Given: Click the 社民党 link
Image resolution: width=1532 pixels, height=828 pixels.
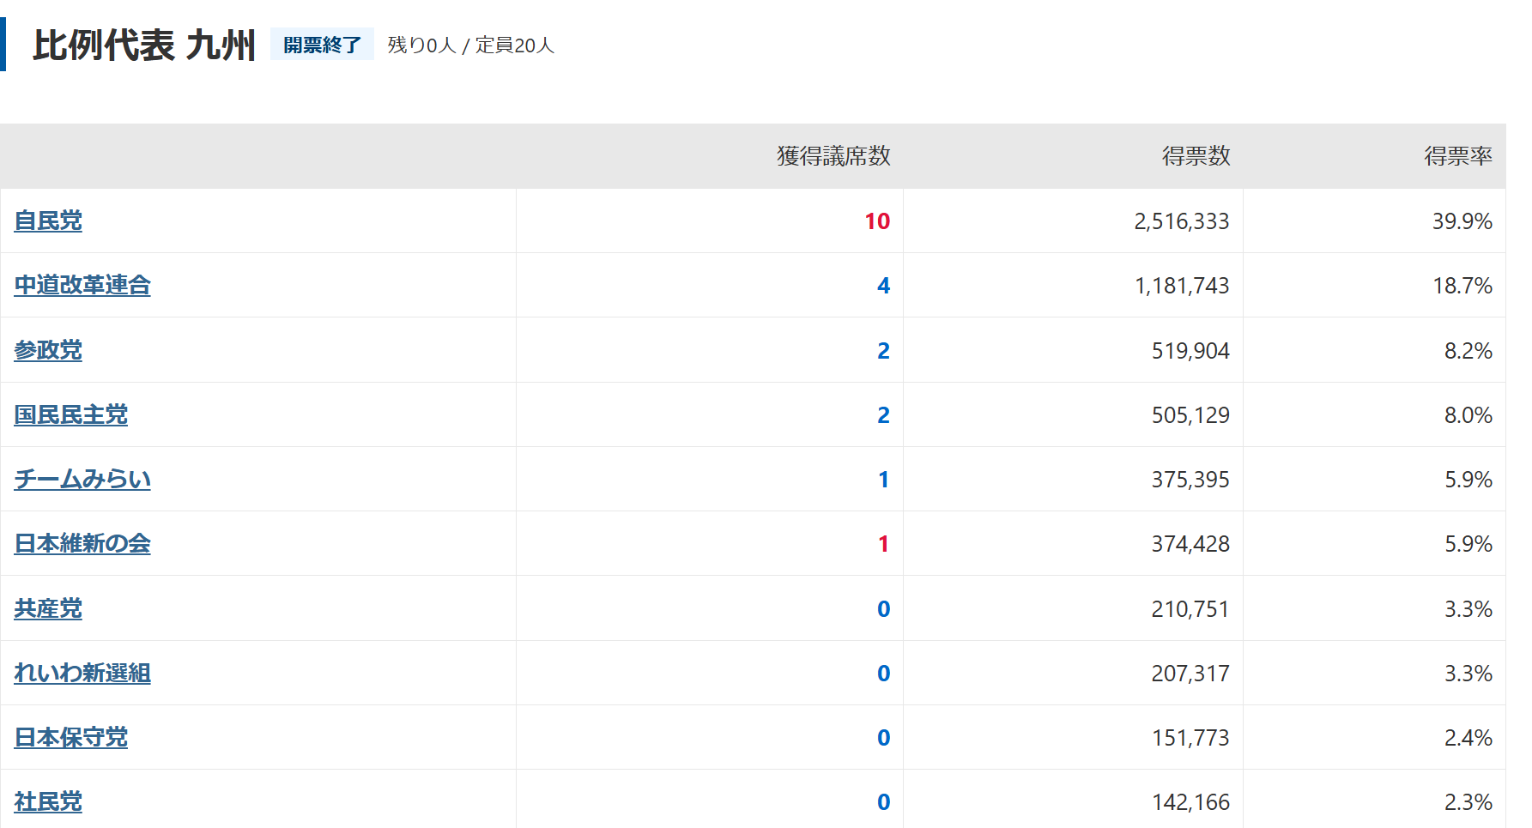Looking at the screenshot, I should pyautogui.click(x=48, y=802).
